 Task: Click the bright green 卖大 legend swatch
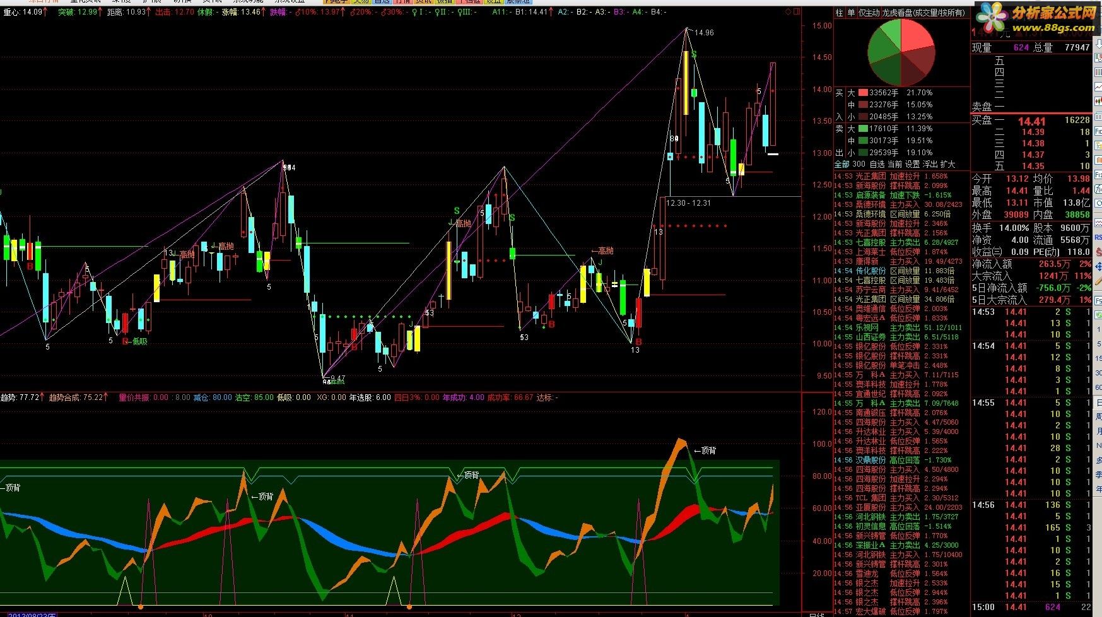tap(862, 129)
